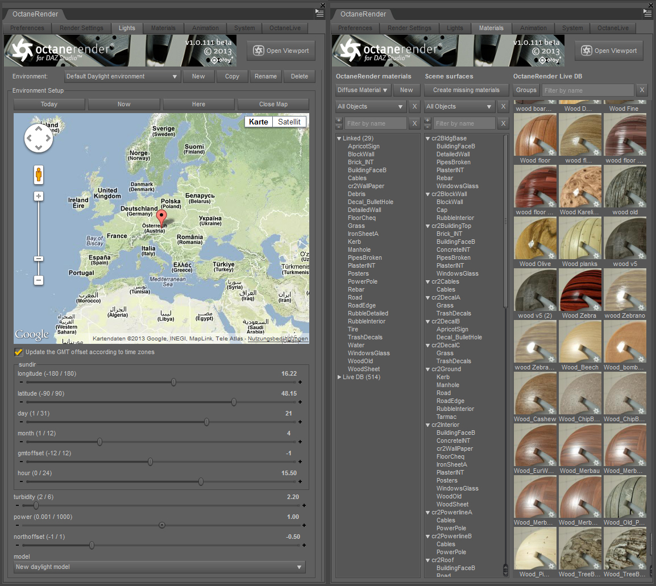Click New button beside Diffuse Material
This screenshot has width=656, height=586.
point(406,90)
